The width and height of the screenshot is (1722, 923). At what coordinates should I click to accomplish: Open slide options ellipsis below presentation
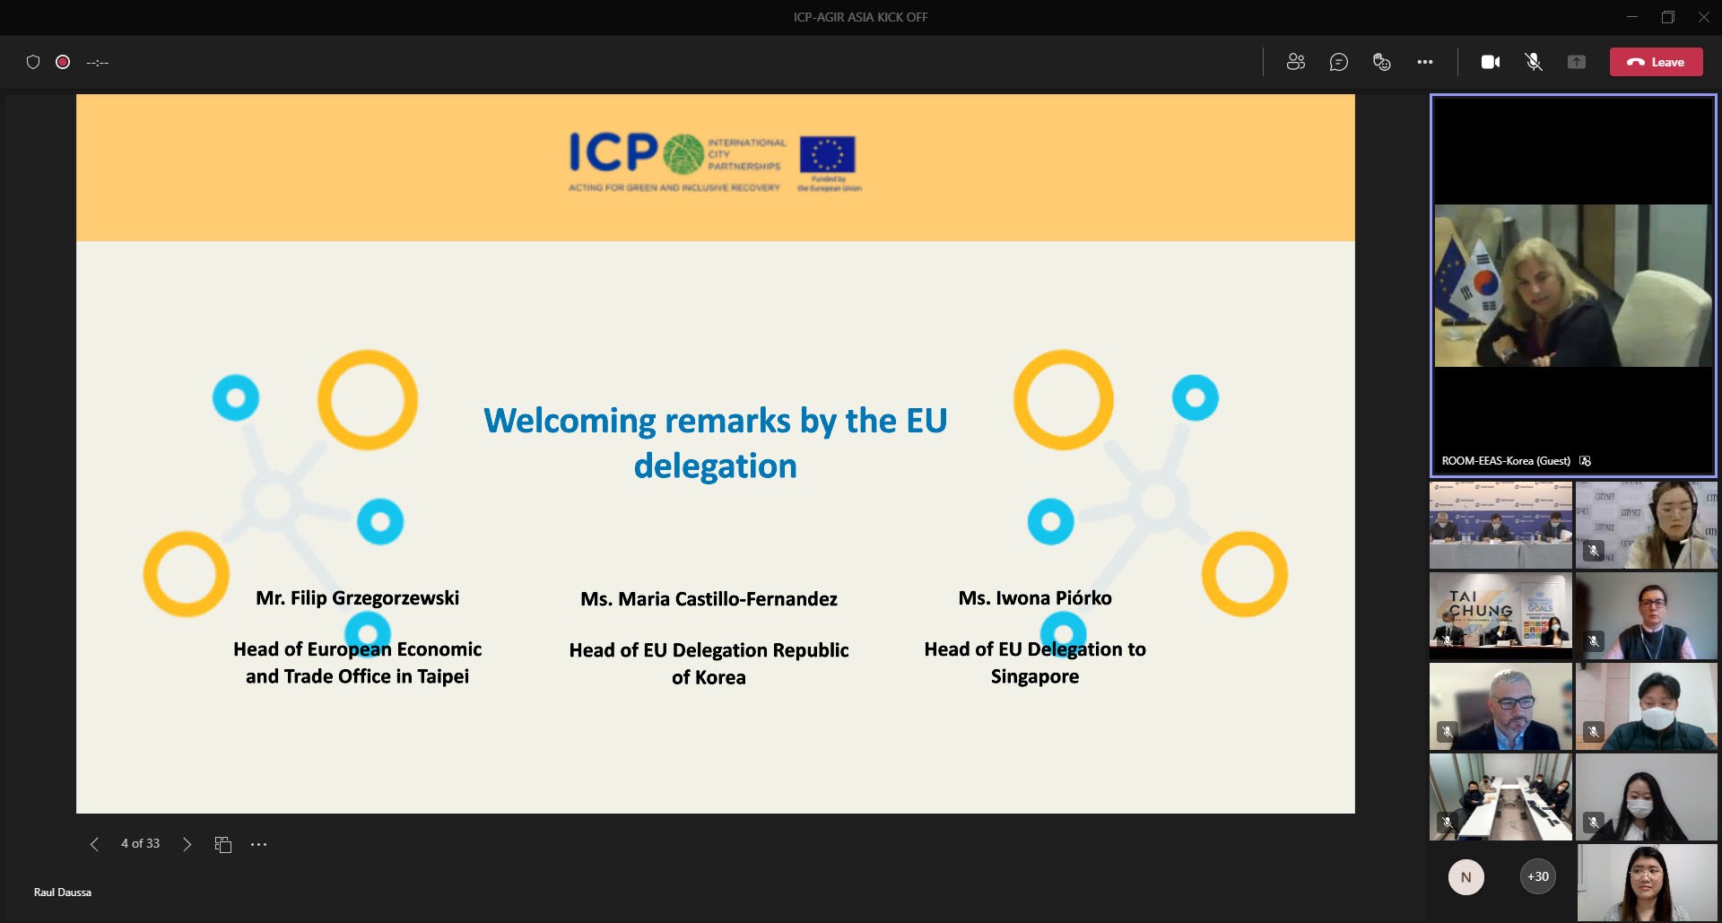[x=259, y=844]
